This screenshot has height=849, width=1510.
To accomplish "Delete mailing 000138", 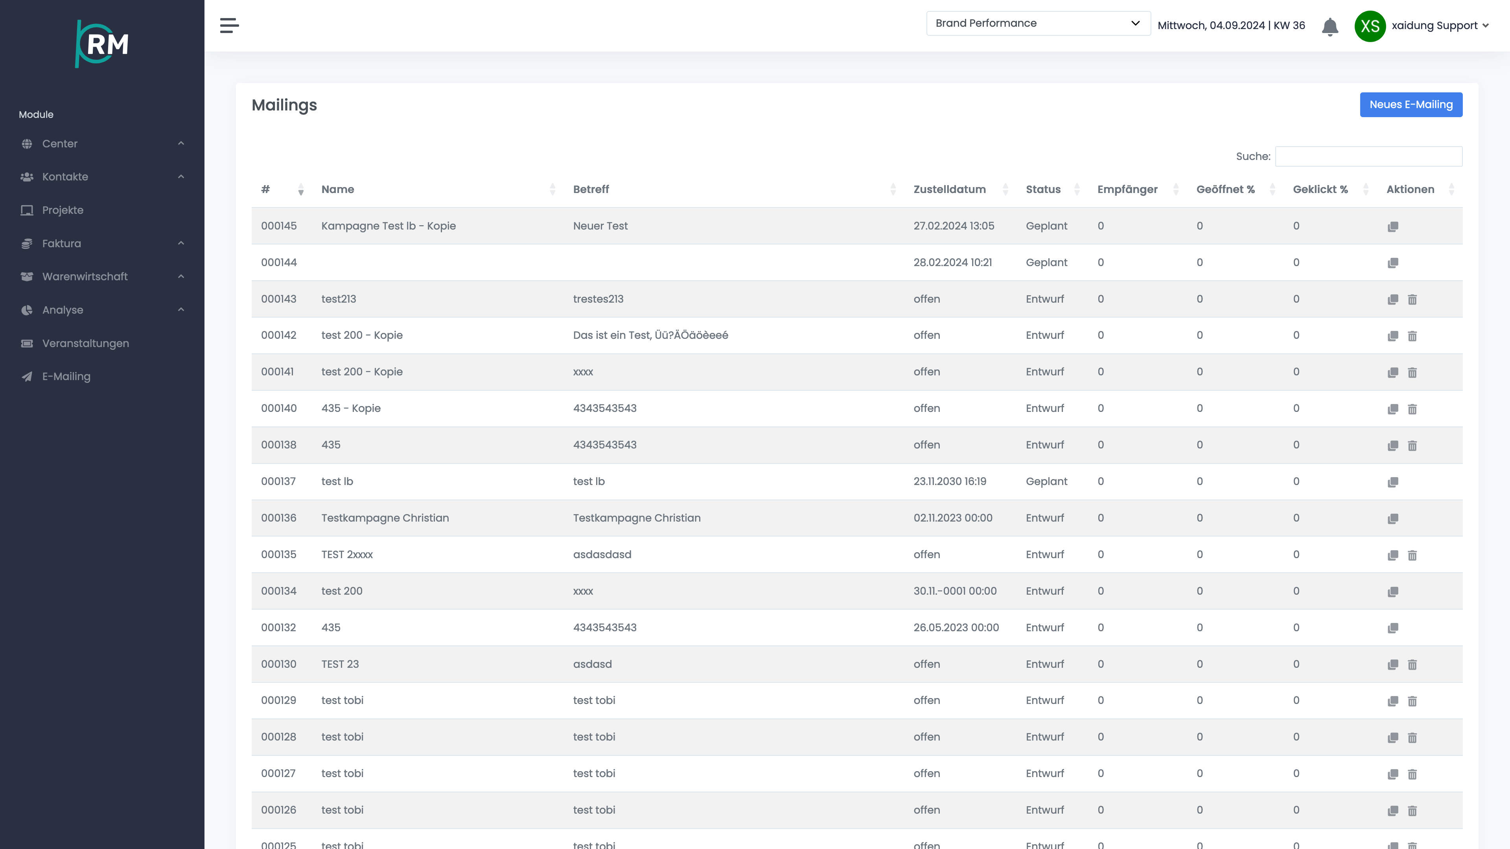I will pyautogui.click(x=1412, y=445).
